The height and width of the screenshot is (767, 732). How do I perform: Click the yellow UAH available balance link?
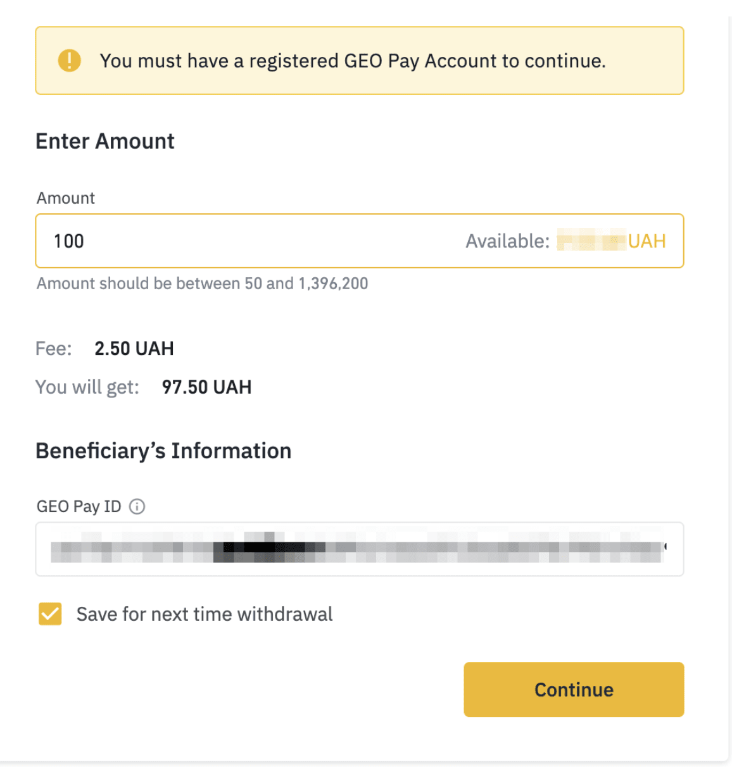pyautogui.click(x=647, y=241)
